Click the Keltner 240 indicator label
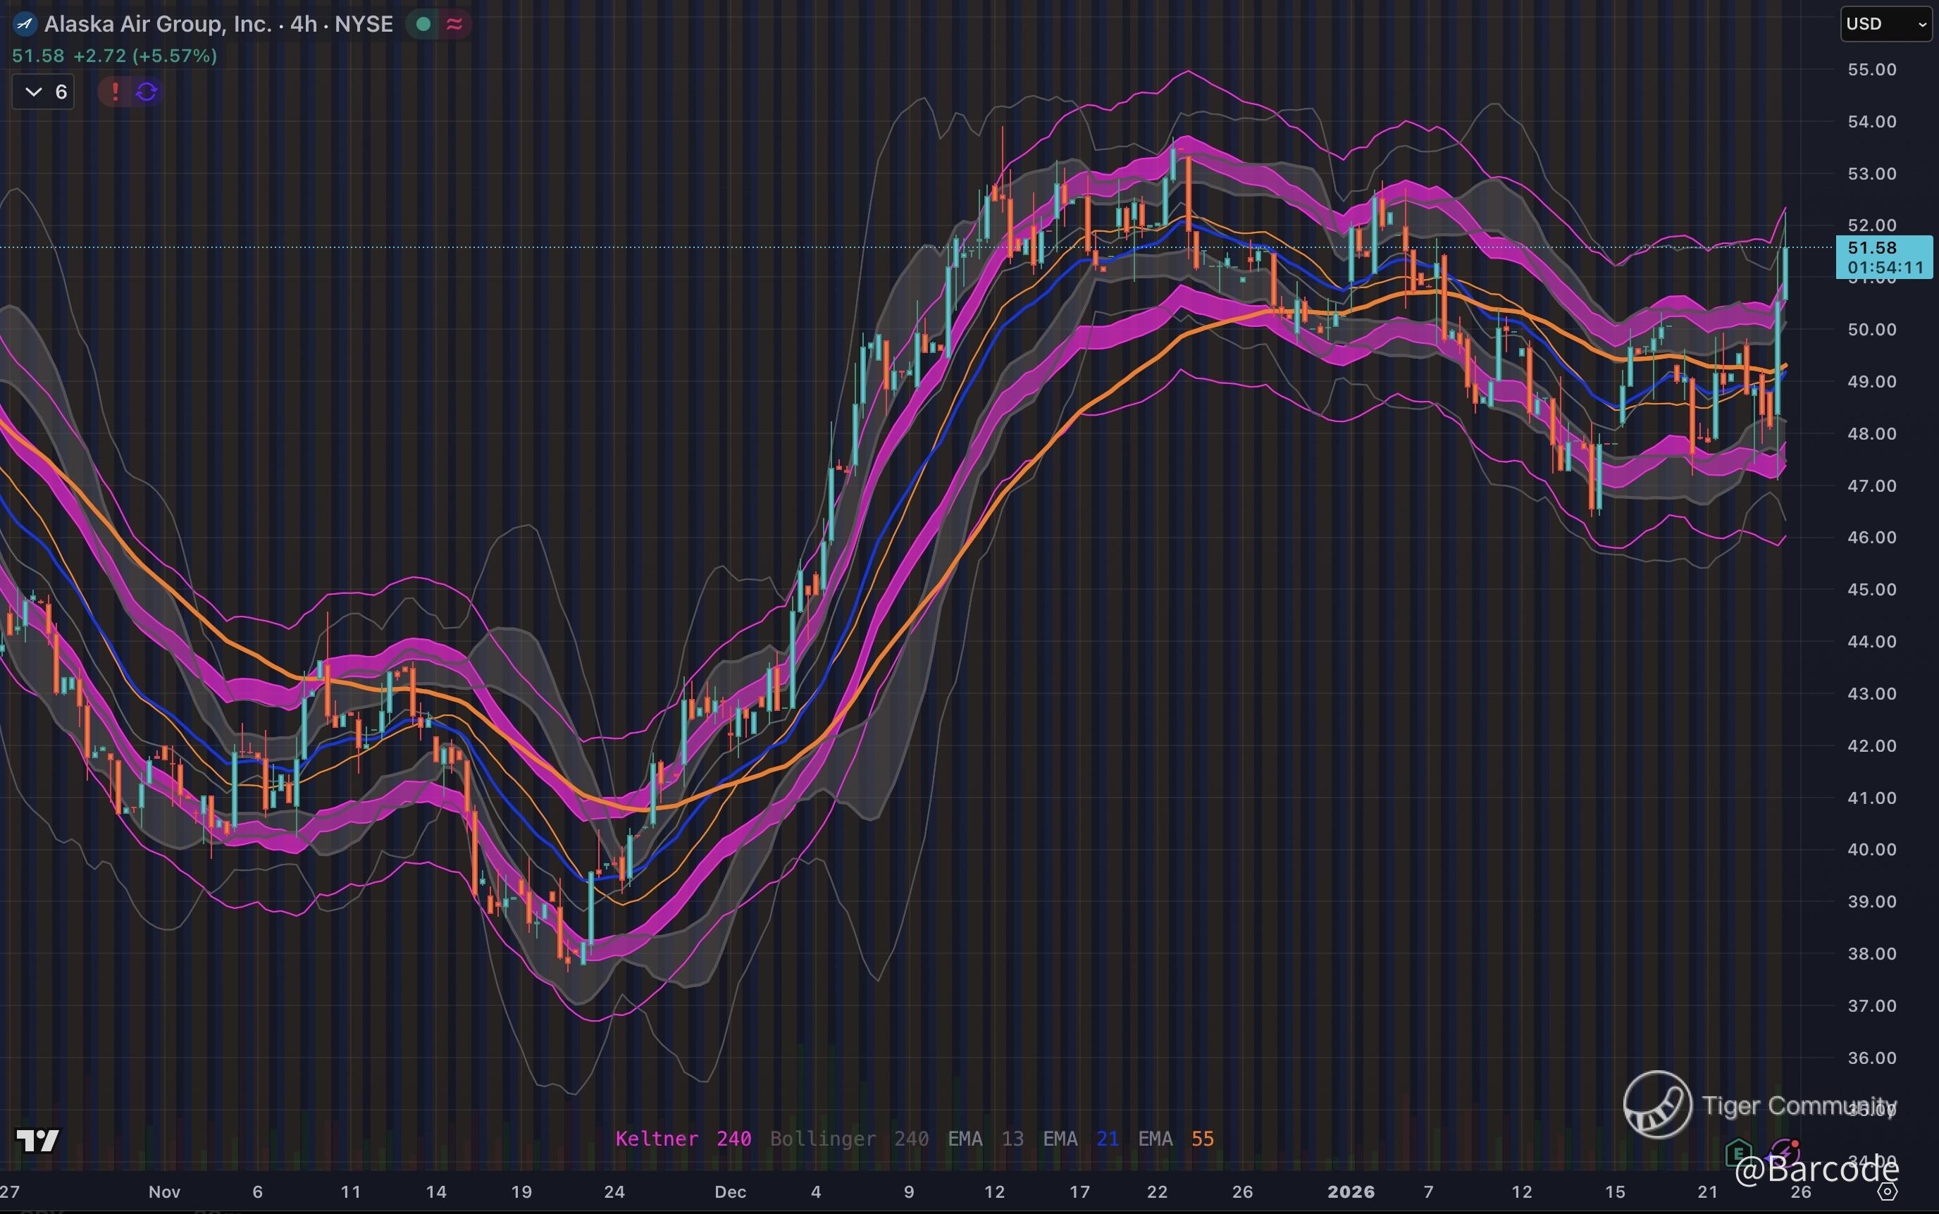The height and width of the screenshot is (1214, 1939). click(x=683, y=1139)
